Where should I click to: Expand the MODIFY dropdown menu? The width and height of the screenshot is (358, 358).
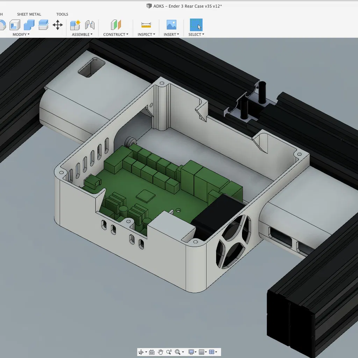tap(21, 34)
